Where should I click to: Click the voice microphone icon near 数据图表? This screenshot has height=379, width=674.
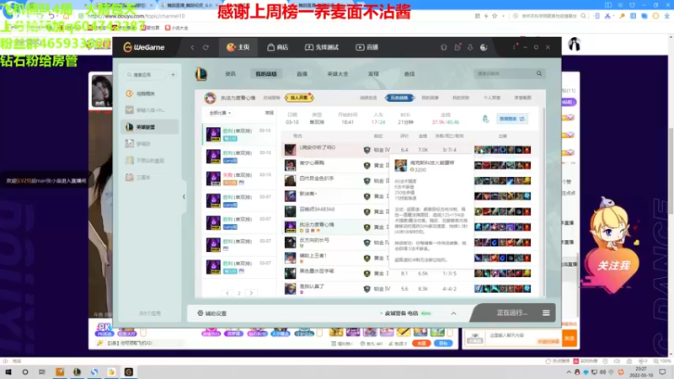[x=486, y=119]
